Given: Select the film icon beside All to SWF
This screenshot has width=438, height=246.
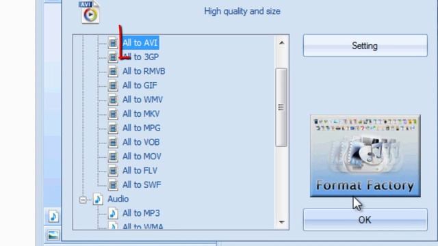Looking at the screenshot, I should point(113,184).
